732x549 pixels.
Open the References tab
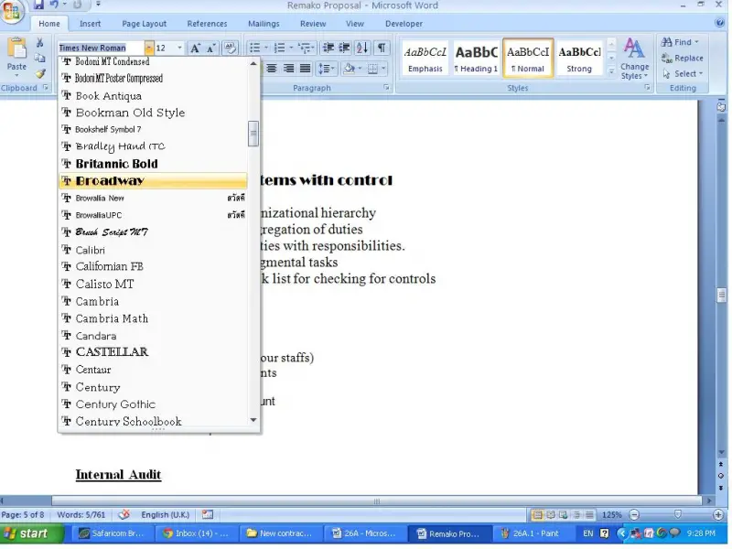(207, 24)
